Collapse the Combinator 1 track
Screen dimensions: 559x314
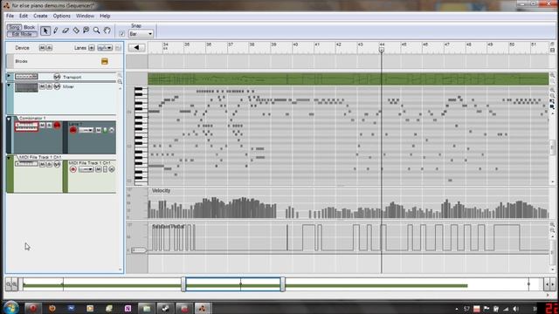click(x=9, y=119)
